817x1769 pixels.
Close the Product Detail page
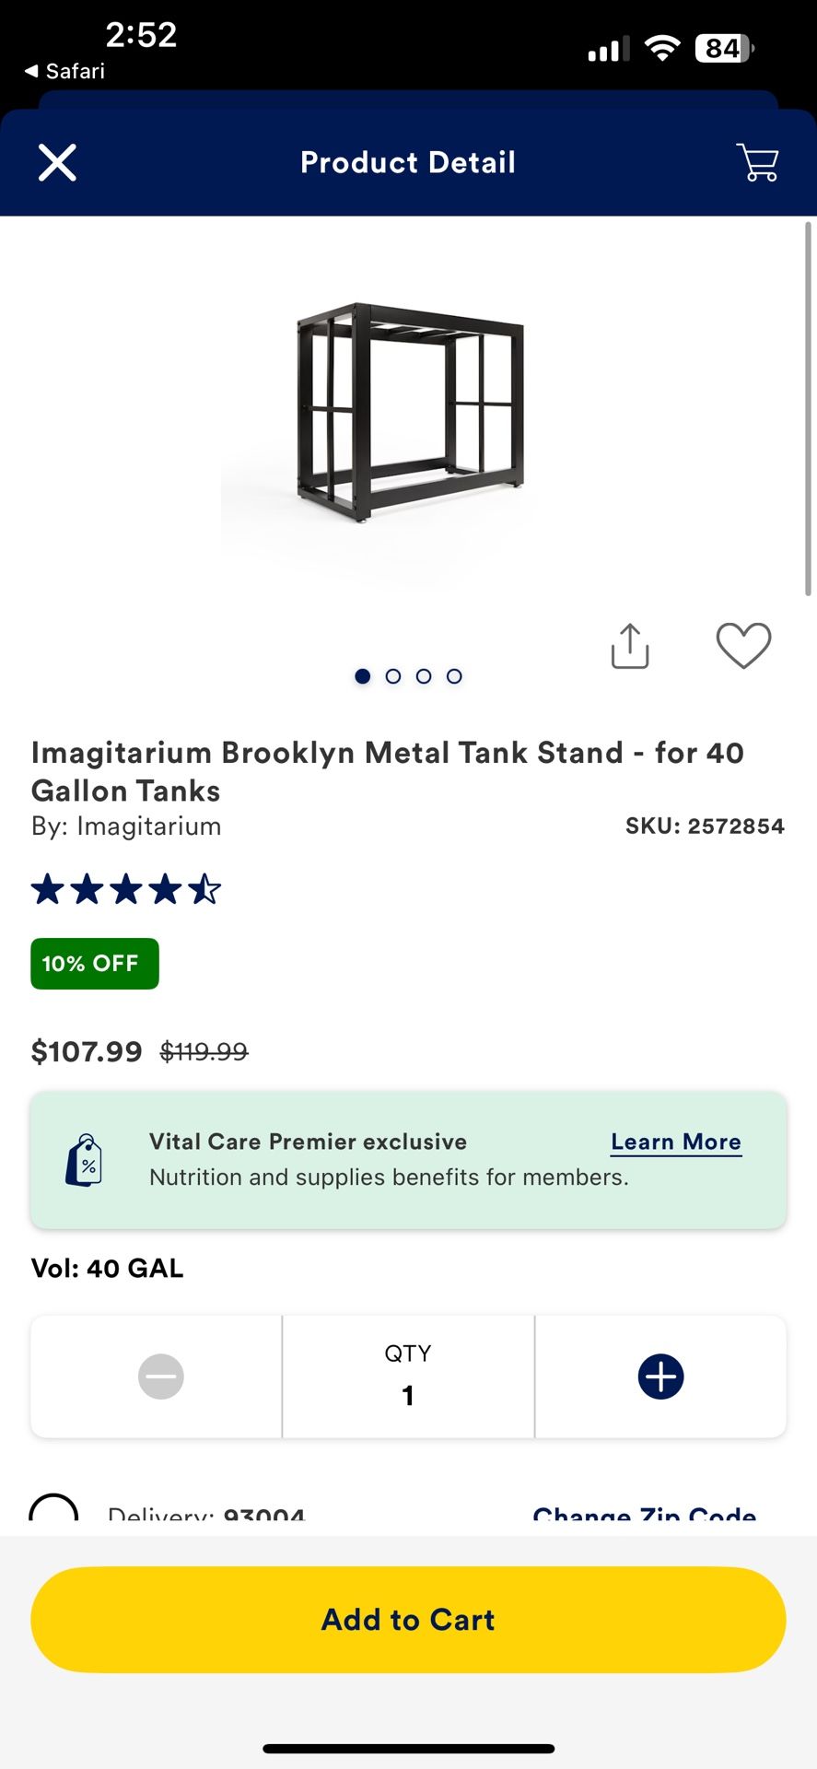57,163
